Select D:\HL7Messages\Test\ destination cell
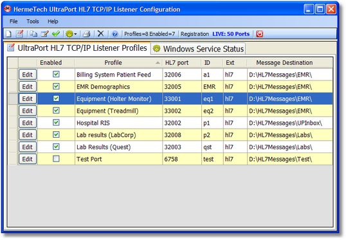The width and height of the screenshot is (346, 240). (290, 159)
